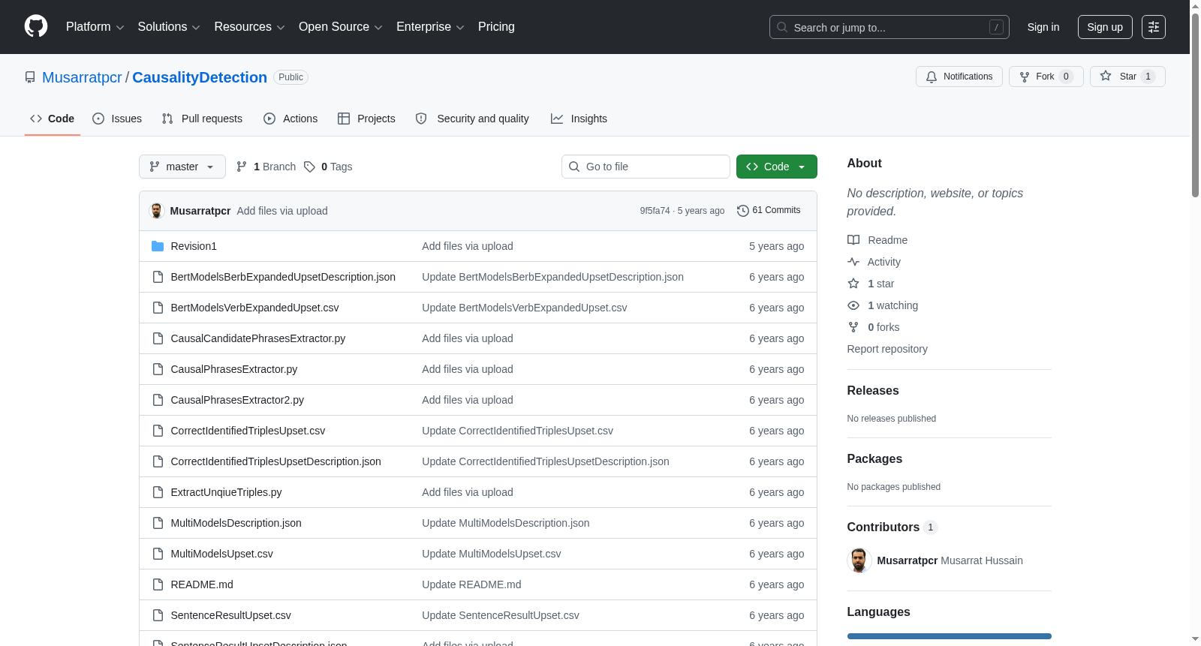Click the file icon for MultiModelsUpset.csv

pyautogui.click(x=158, y=554)
